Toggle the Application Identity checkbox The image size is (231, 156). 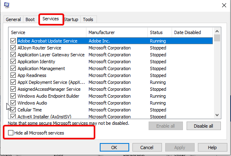pyautogui.click(x=13, y=62)
